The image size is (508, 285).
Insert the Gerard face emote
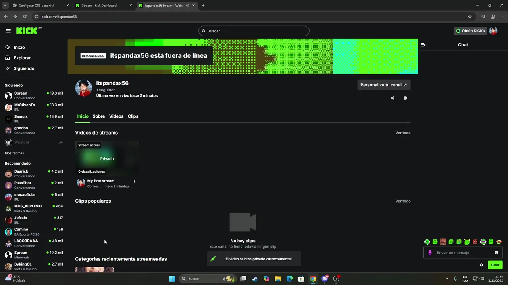(x=443, y=241)
